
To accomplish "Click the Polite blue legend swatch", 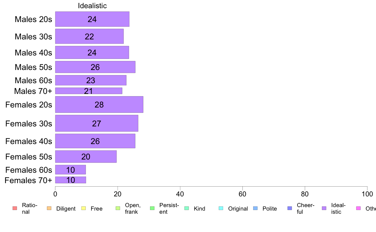I will point(255,208).
